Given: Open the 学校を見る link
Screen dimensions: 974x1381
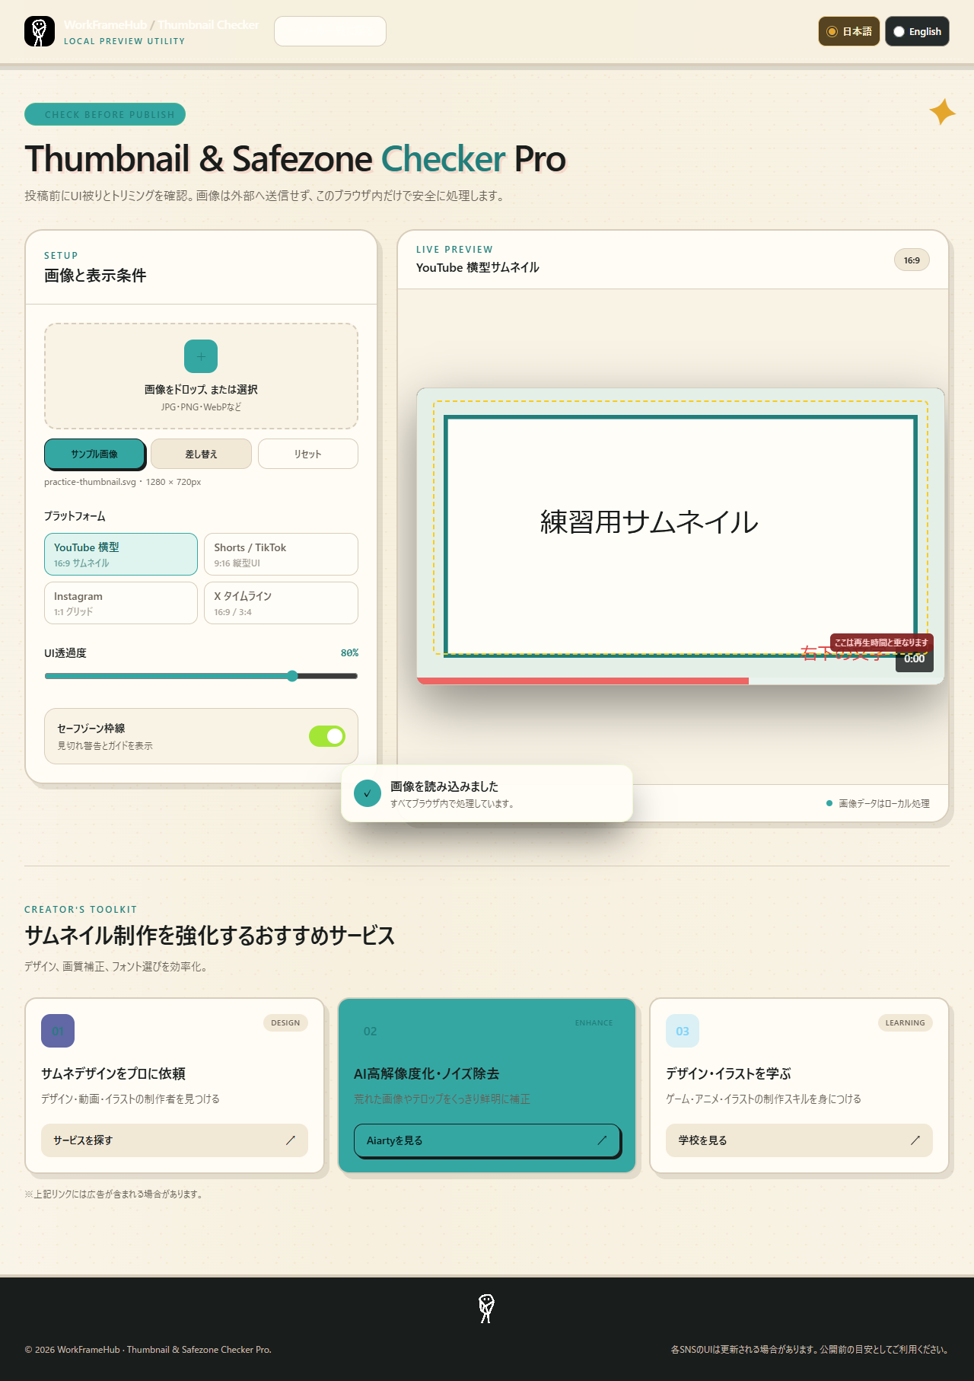Looking at the screenshot, I should (799, 1140).
